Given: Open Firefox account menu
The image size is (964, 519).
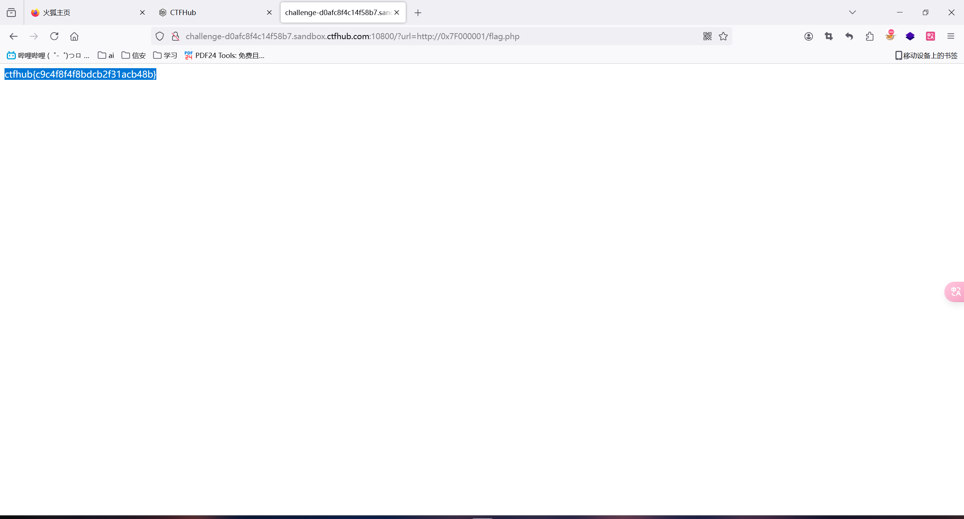Looking at the screenshot, I should [x=808, y=36].
